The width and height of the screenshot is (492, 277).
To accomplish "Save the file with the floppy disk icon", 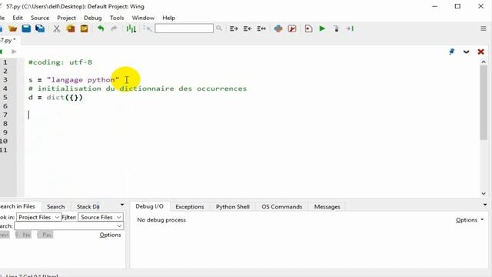I will coord(26,28).
